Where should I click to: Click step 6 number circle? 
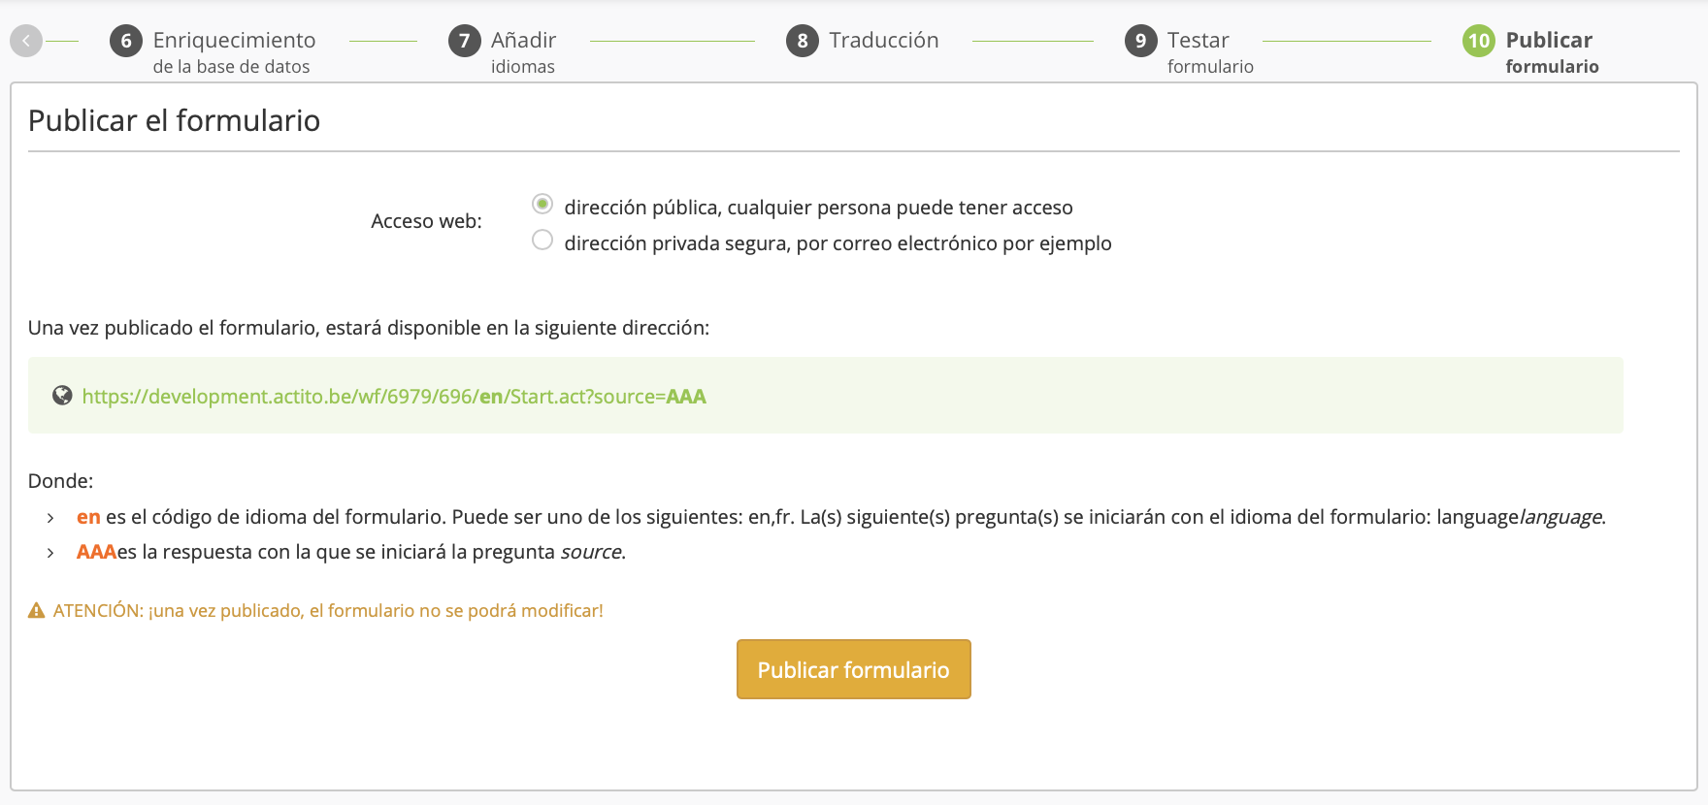click(126, 41)
